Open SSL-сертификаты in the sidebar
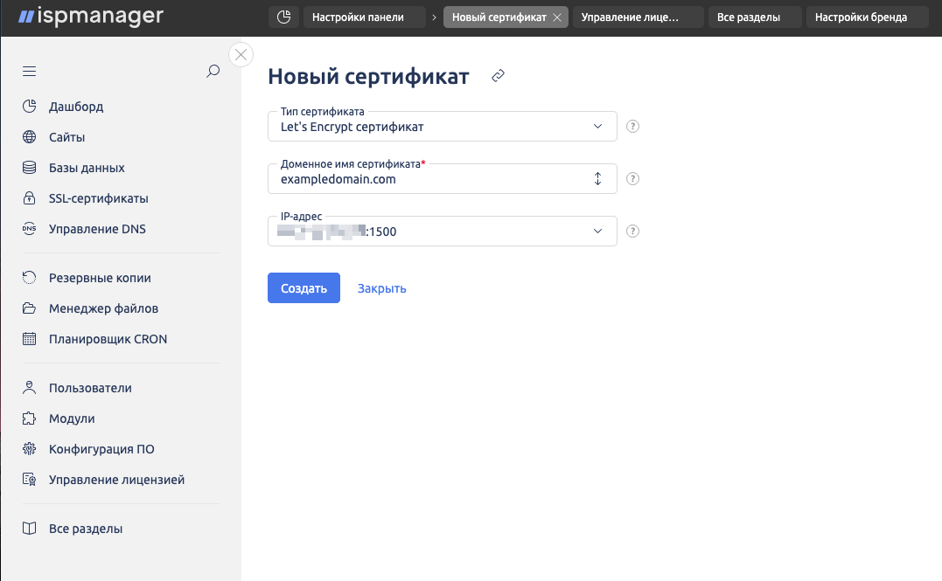942x581 pixels. [98, 198]
